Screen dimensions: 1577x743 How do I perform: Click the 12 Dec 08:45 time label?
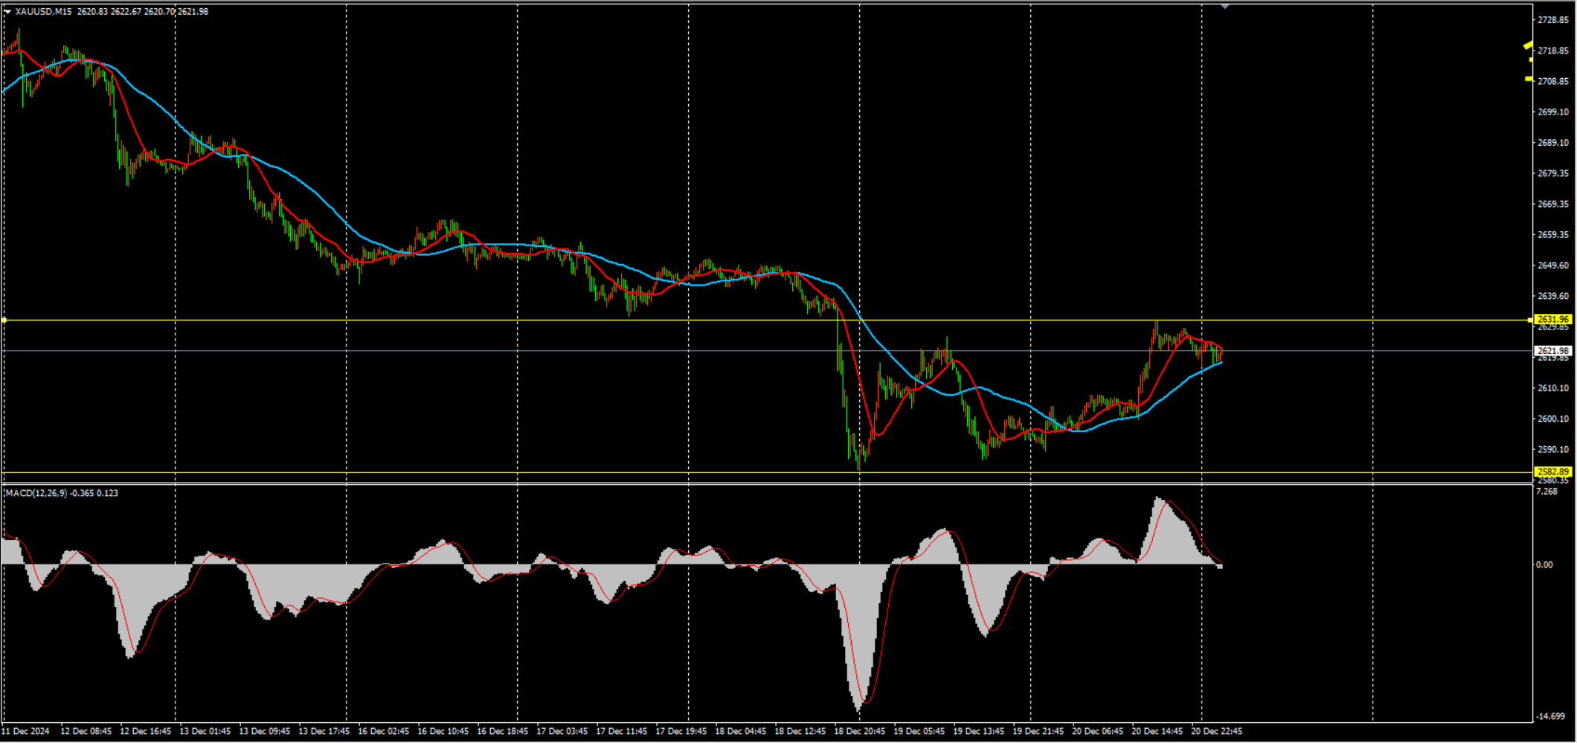86,731
